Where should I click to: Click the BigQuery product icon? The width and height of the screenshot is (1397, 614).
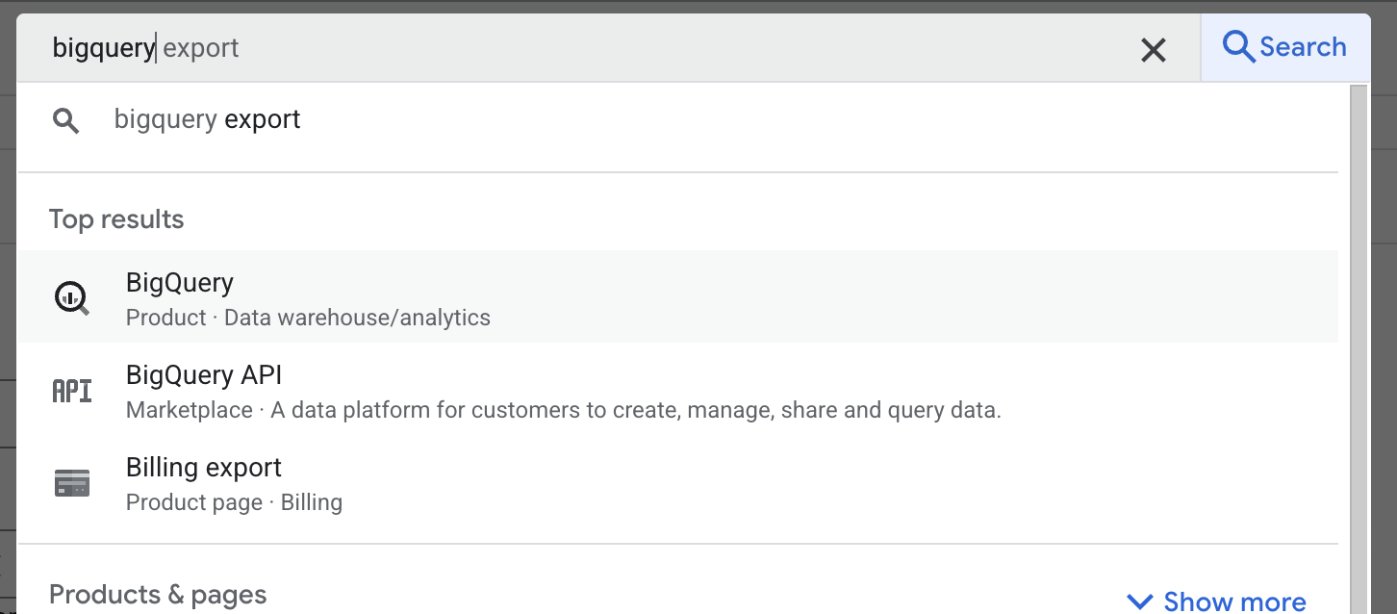[71, 297]
